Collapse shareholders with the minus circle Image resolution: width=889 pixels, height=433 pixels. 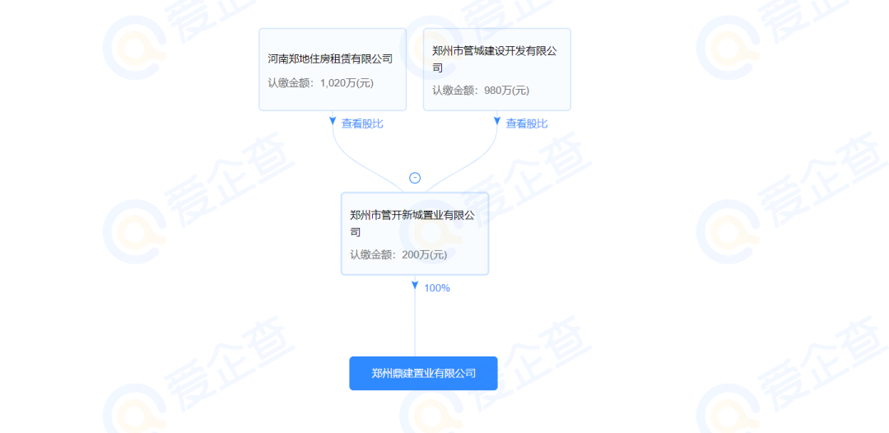point(415,178)
